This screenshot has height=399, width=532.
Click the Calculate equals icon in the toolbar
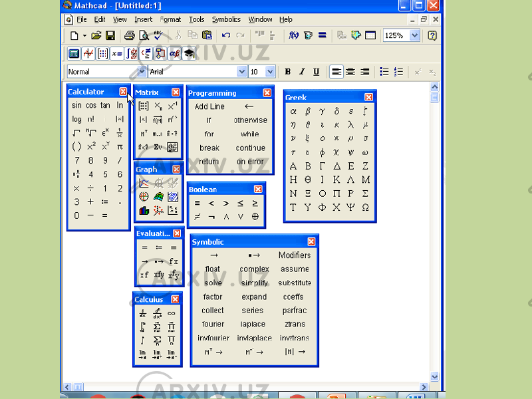323,35
